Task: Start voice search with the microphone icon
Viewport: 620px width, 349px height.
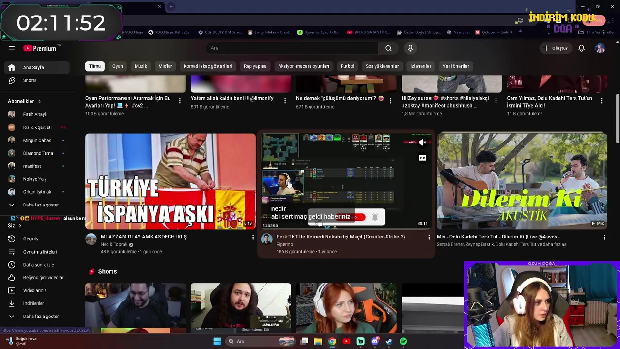Action: (x=410, y=48)
